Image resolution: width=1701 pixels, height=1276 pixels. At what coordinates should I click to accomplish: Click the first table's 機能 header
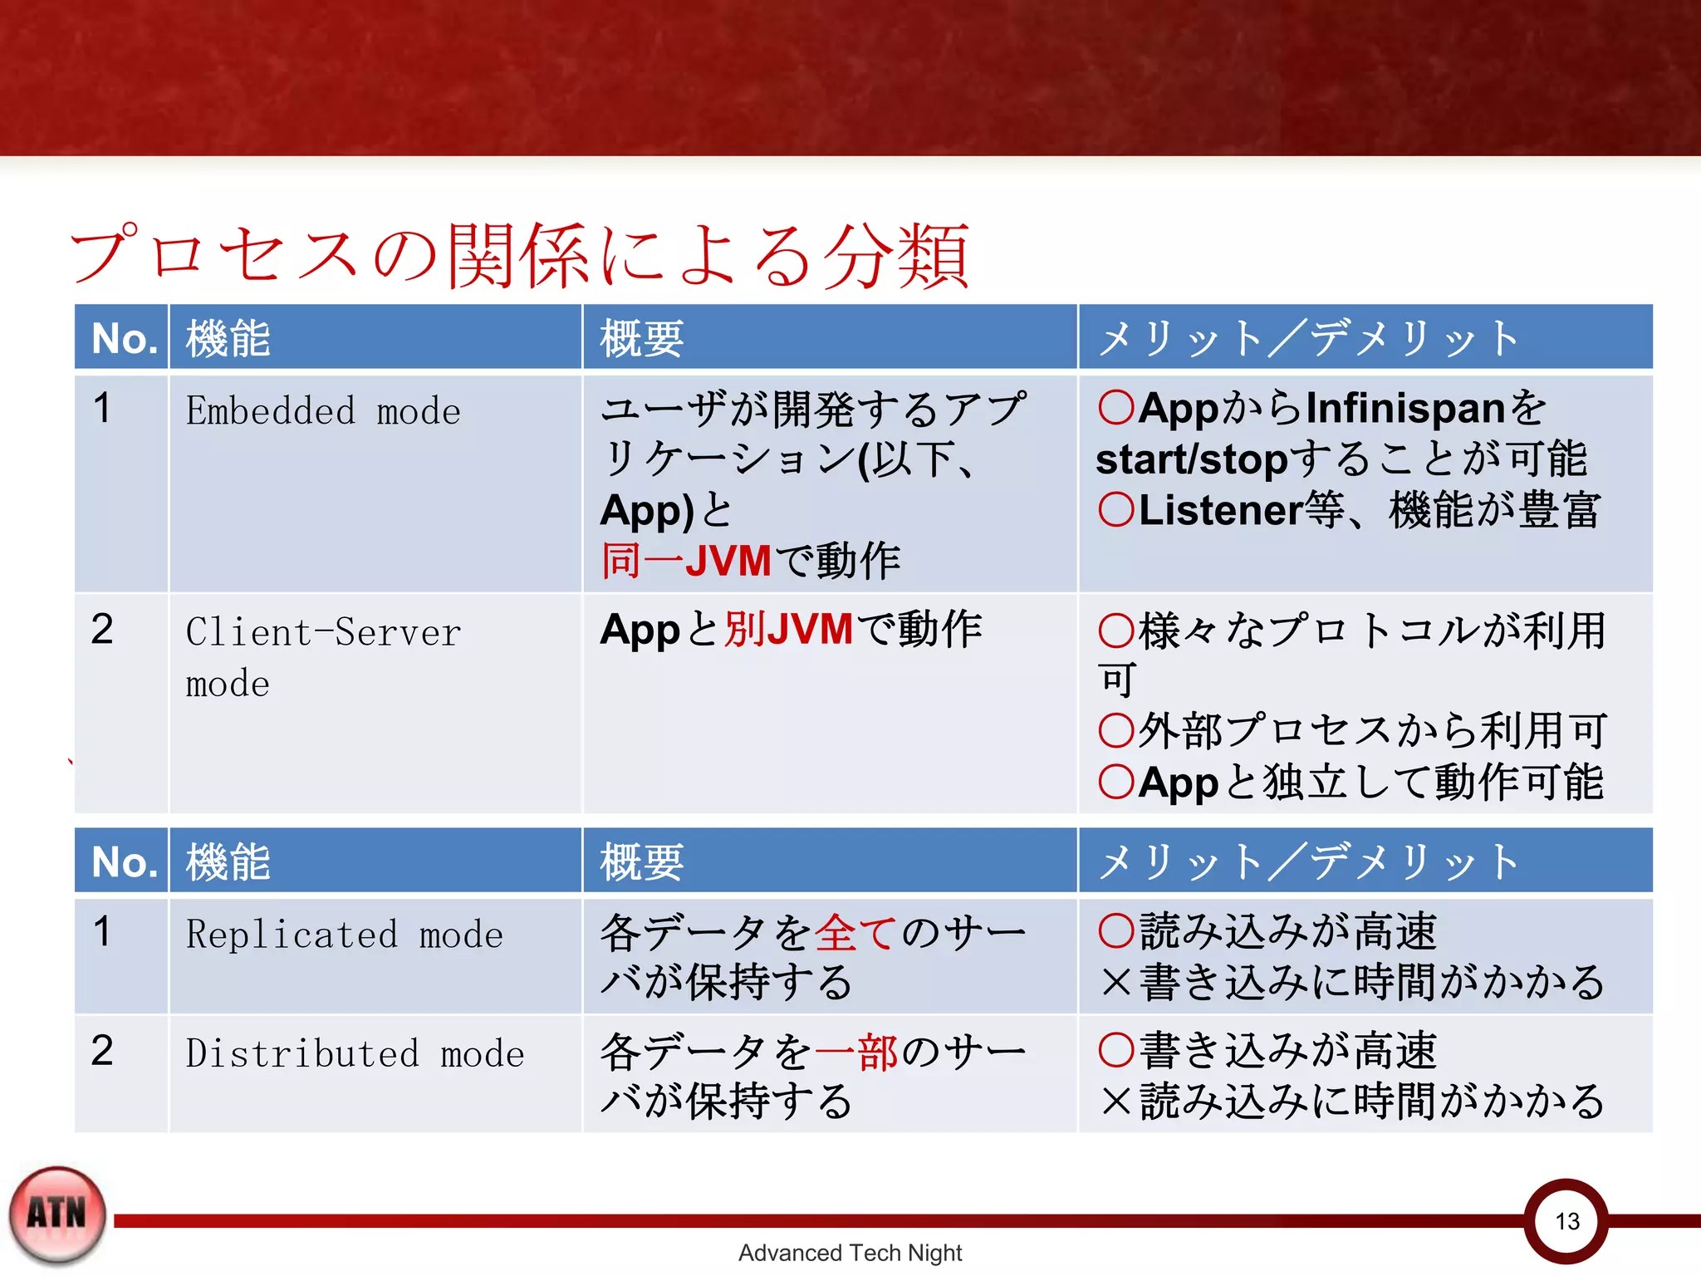click(x=375, y=336)
